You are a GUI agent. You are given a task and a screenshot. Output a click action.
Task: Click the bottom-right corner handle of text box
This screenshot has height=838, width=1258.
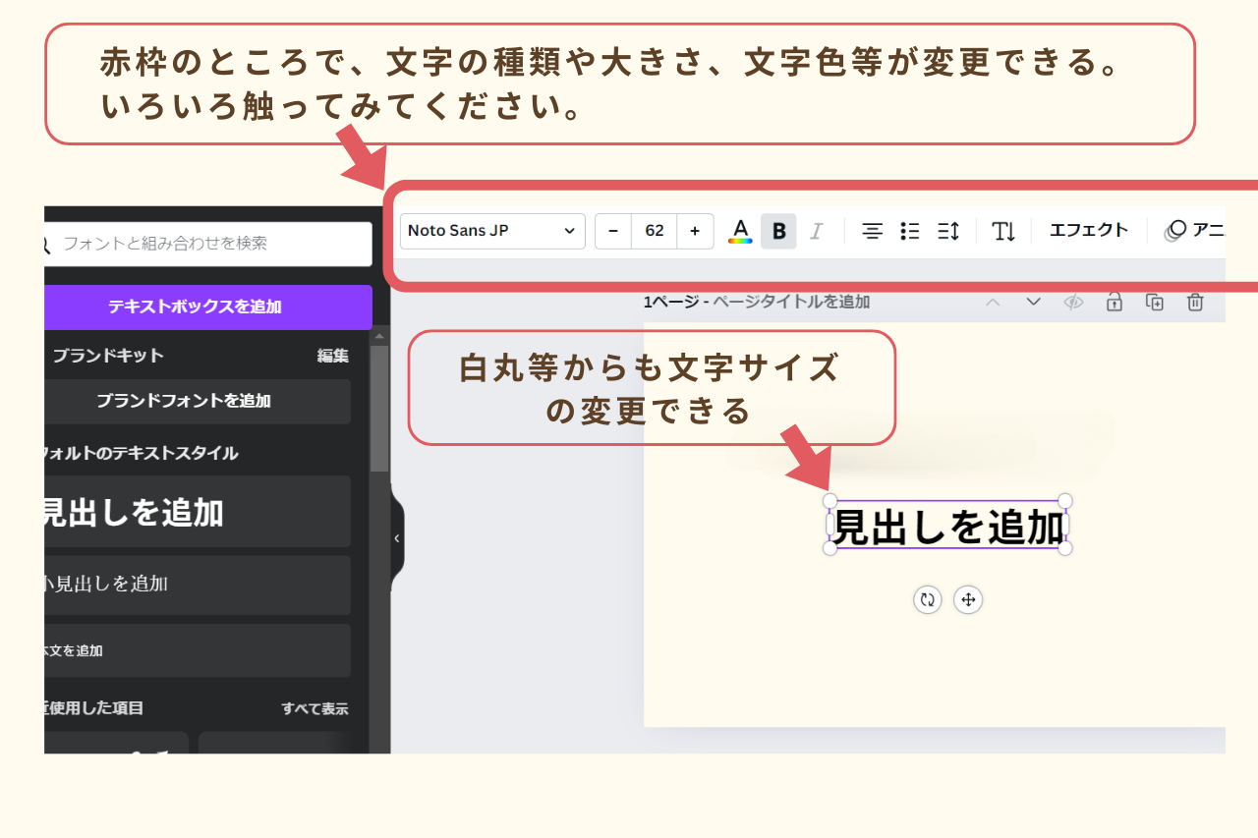point(1064,547)
